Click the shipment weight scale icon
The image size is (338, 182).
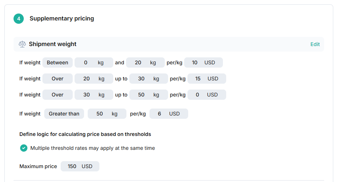point(22,44)
